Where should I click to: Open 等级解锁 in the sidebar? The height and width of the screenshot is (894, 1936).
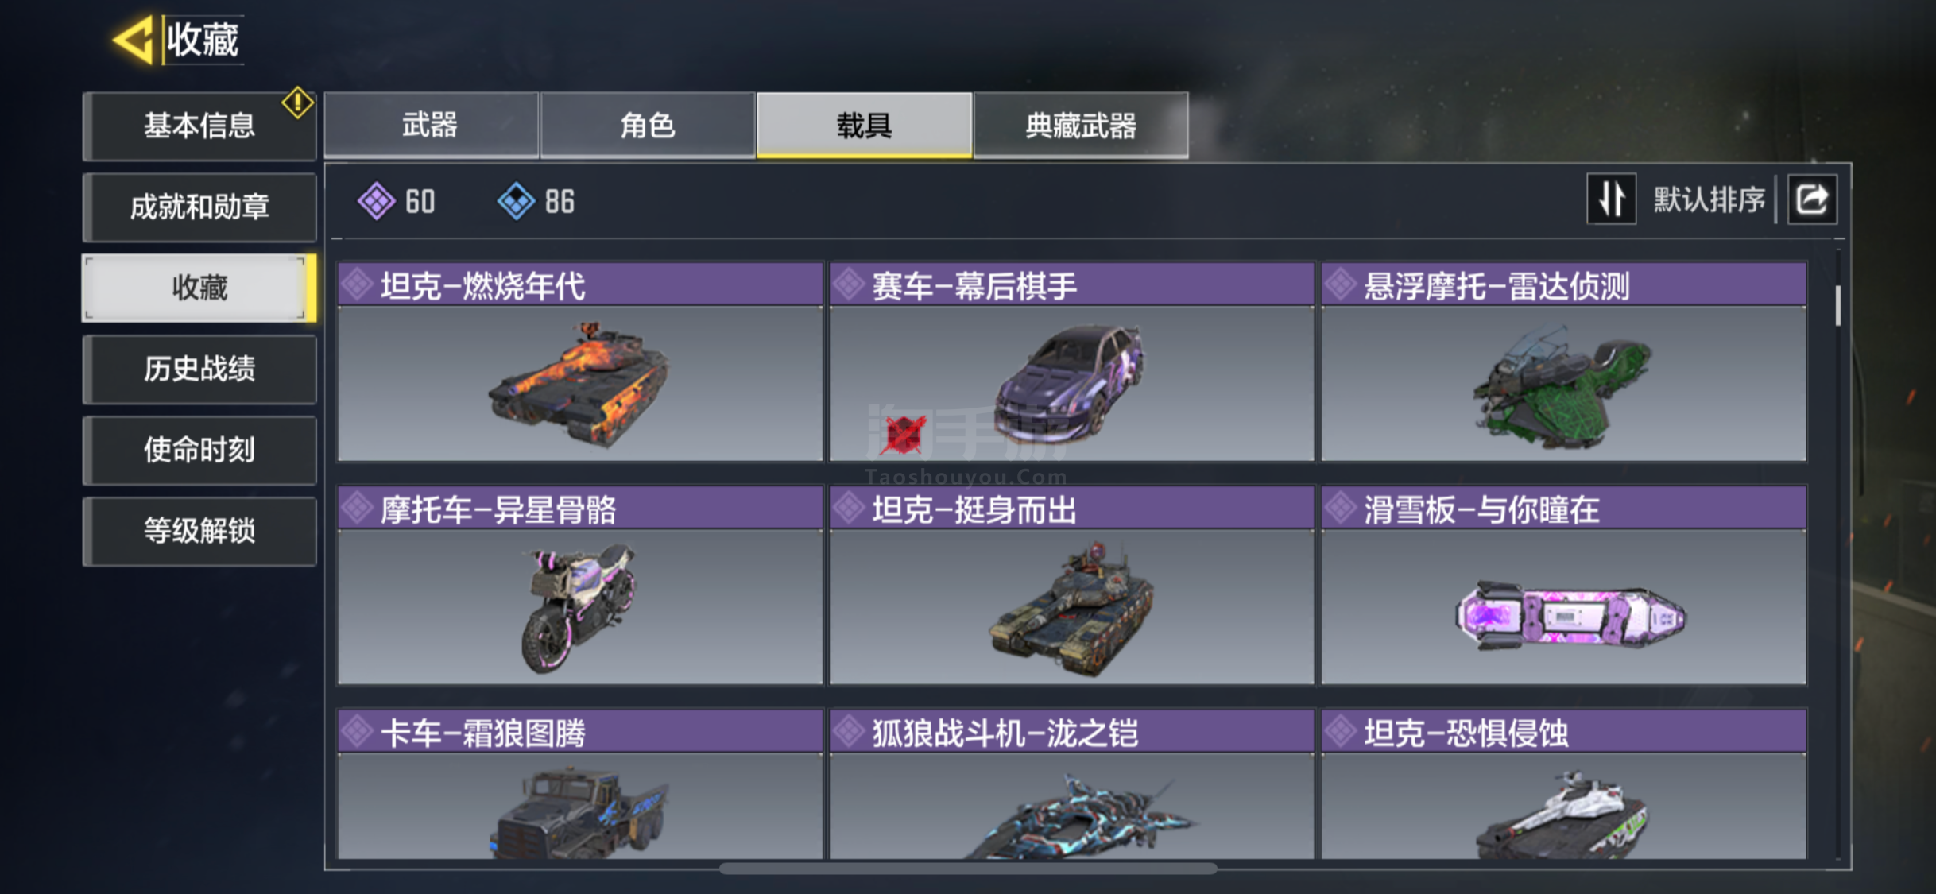tap(199, 531)
